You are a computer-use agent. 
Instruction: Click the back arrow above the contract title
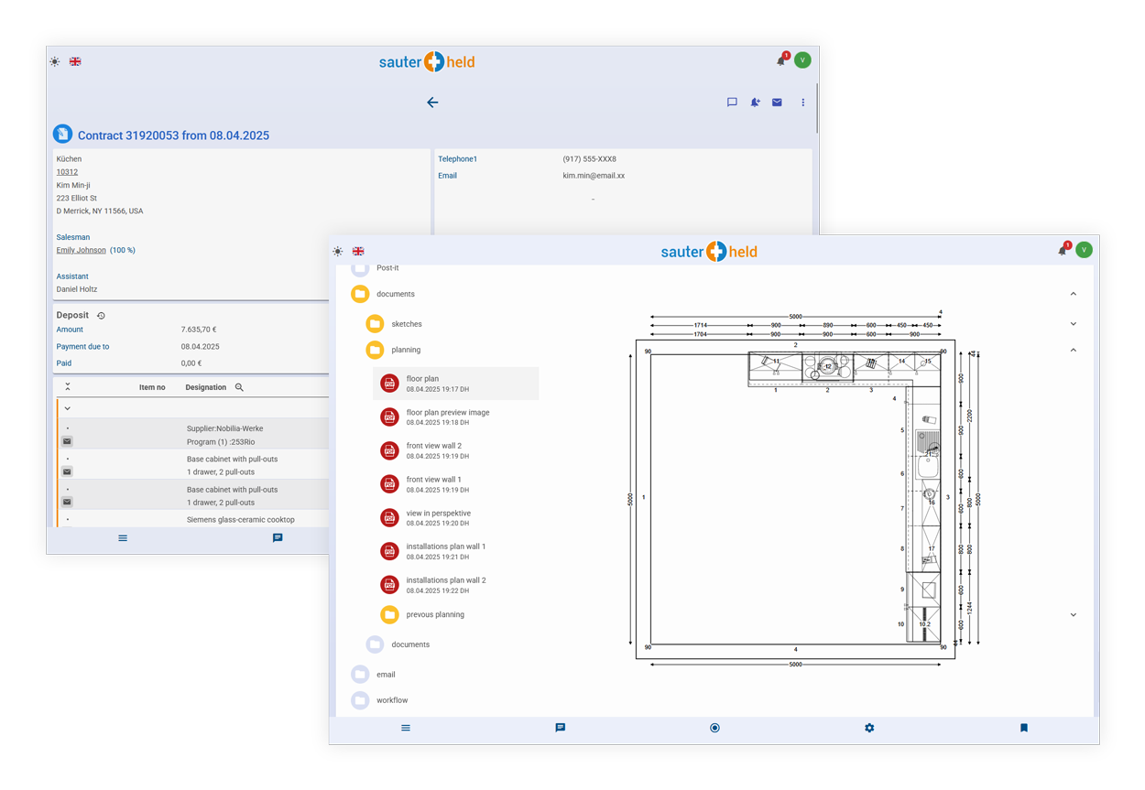click(x=432, y=103)
